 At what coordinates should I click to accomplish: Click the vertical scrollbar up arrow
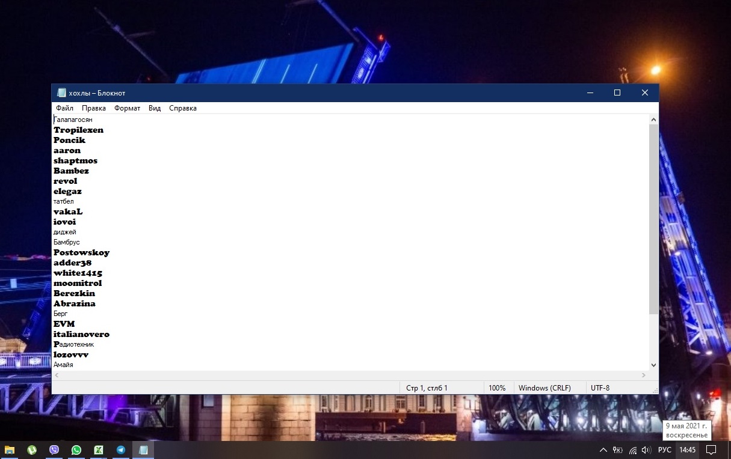(653, 120)
